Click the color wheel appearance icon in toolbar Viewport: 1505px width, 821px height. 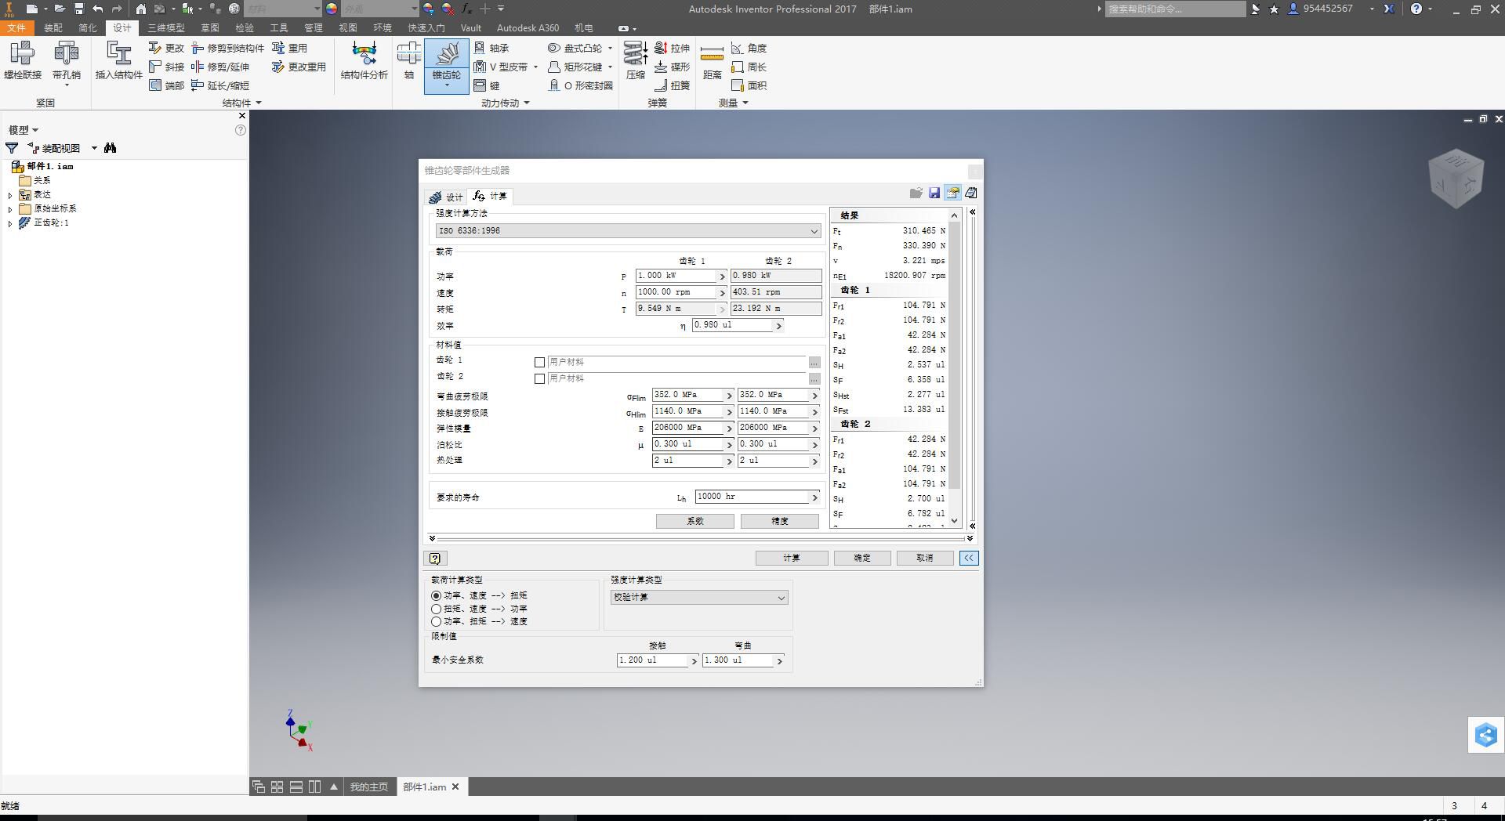click(332, 9)
